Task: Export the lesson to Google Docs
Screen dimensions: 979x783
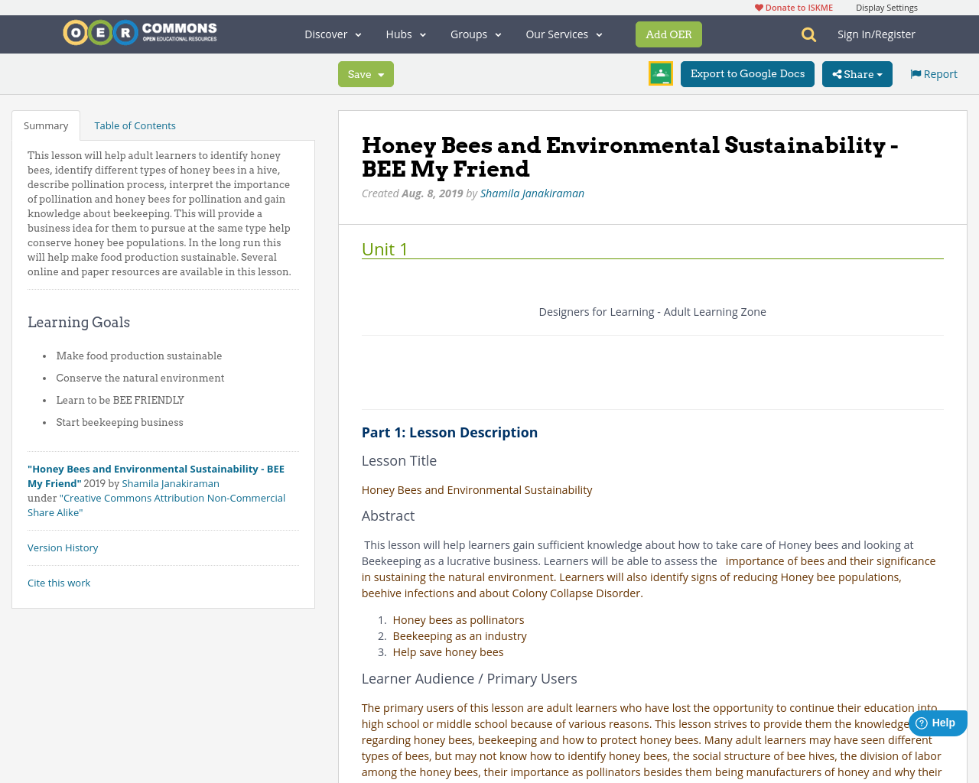Action: click(x=747, y=73)
